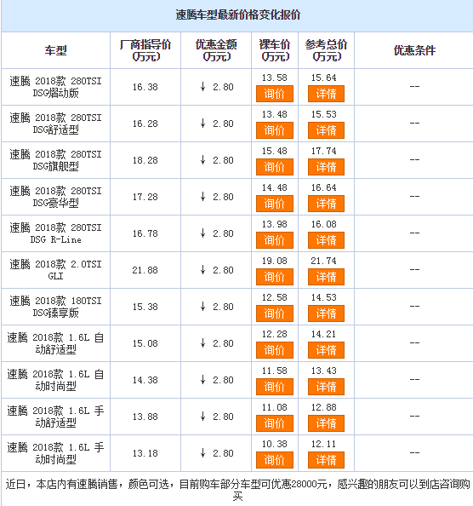
Task: Click 询价 for 280TSI DSG舒适型 at 13.48
Action: 275,130
